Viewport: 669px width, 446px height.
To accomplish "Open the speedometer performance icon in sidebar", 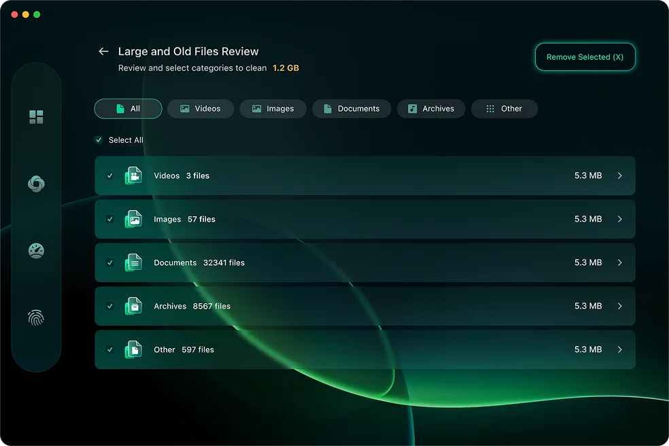I will (36, 250).
